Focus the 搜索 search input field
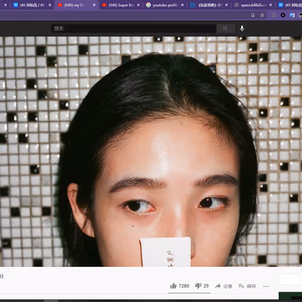This screenshot has width=302, height=302. pos(133,28)
